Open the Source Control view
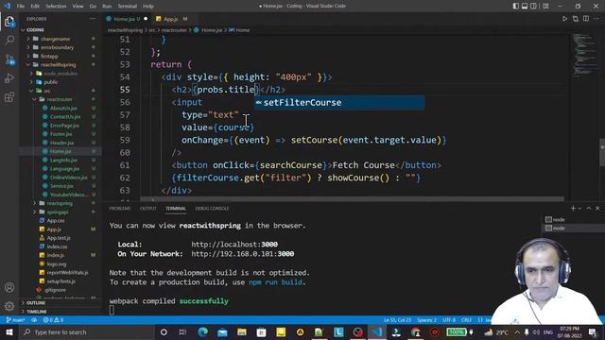This screenshot has width=605, height=340. pos(9,59)
